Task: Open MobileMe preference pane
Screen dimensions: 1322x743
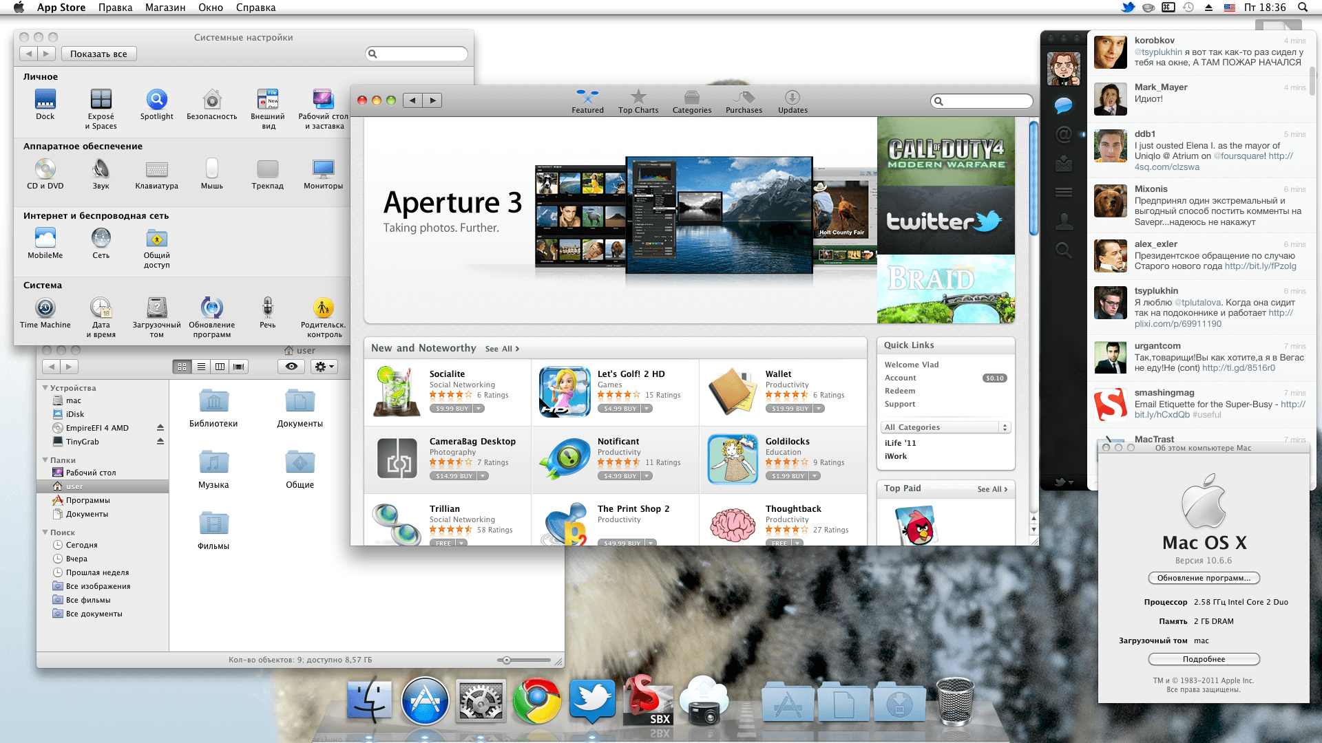Action: (45, 244)
